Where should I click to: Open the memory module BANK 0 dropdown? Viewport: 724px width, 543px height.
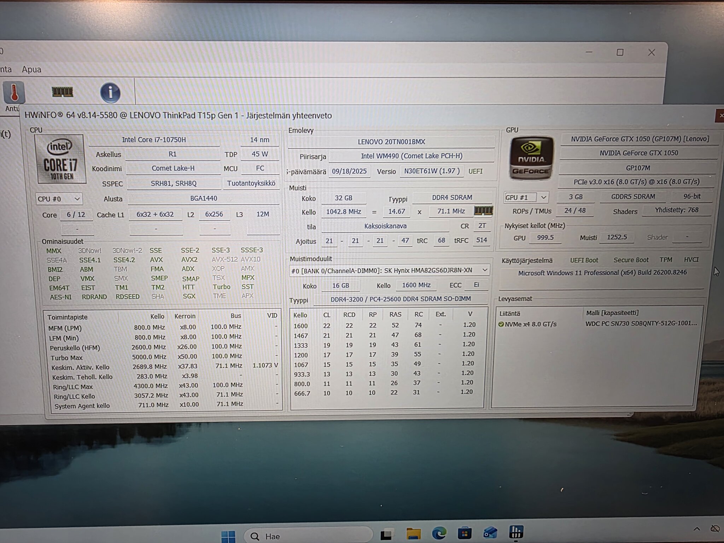click(x=389, y=270)
